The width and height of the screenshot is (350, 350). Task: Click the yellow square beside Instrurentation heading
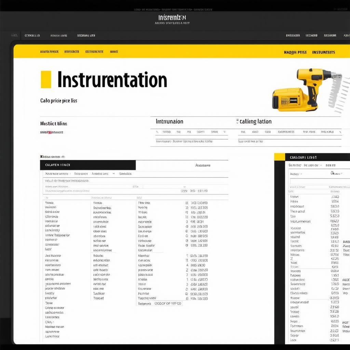tap(46, 80)
